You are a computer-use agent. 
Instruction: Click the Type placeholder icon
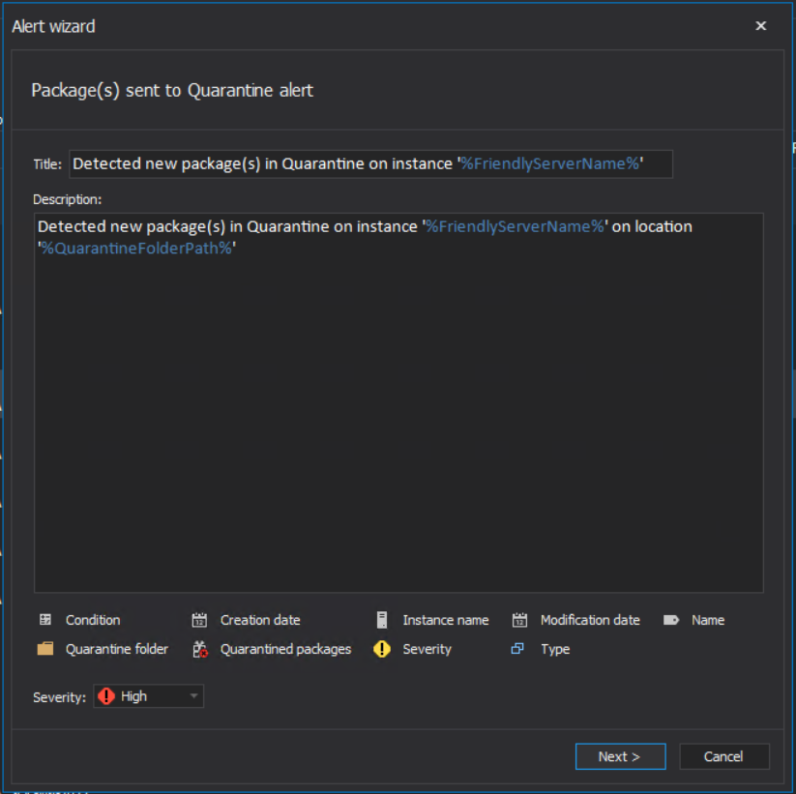click(517, 648)
